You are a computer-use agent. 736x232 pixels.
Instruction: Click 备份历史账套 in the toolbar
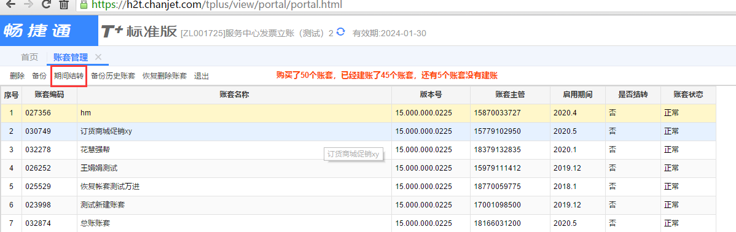[113, 75]
